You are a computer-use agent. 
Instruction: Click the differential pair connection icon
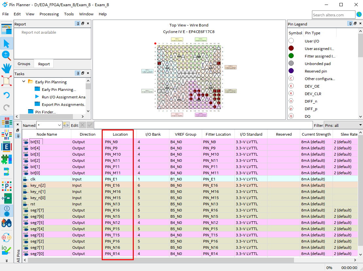tap(7, 172)
